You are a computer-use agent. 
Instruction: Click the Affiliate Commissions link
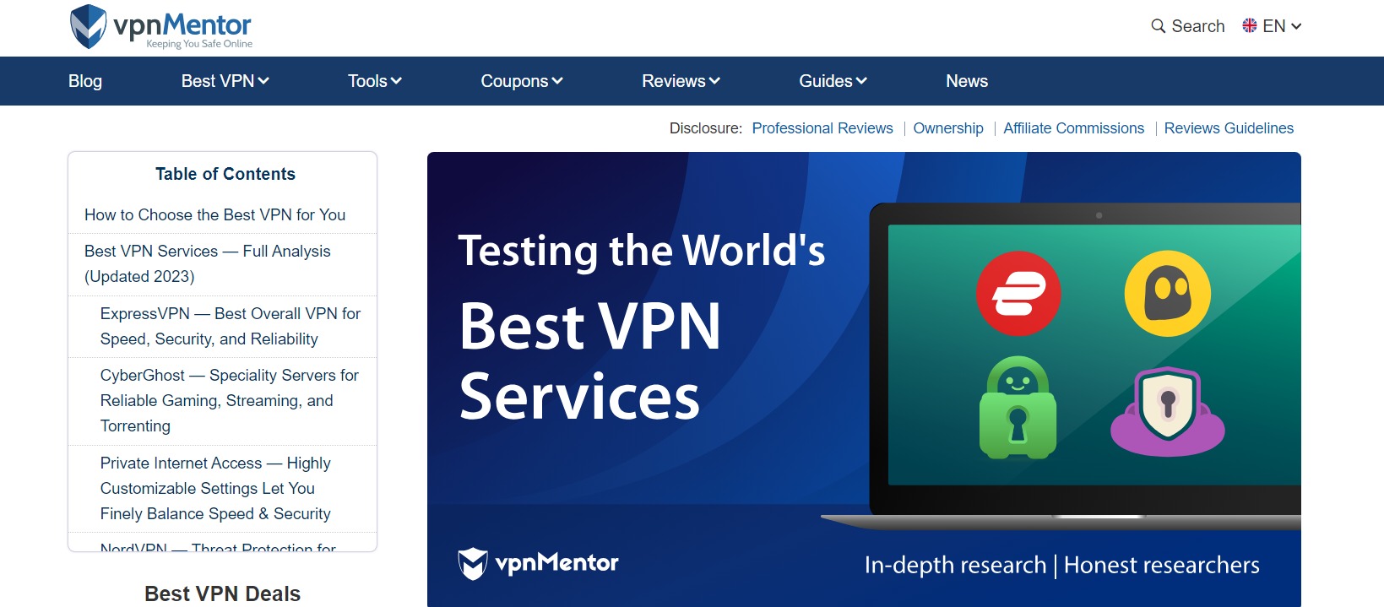(1073, 128)
